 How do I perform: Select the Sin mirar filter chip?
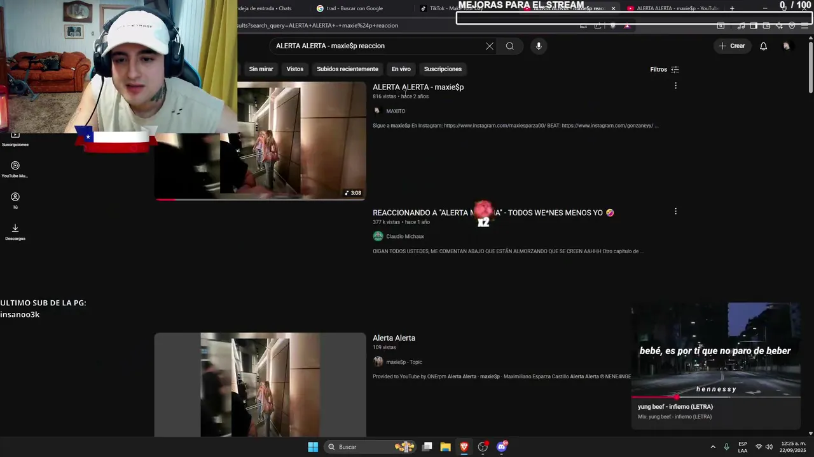point(261,69)
